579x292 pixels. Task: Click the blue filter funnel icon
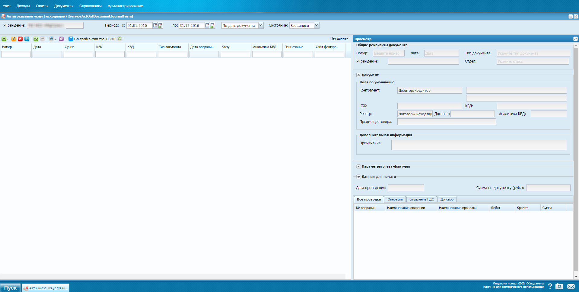click(71, 39)
